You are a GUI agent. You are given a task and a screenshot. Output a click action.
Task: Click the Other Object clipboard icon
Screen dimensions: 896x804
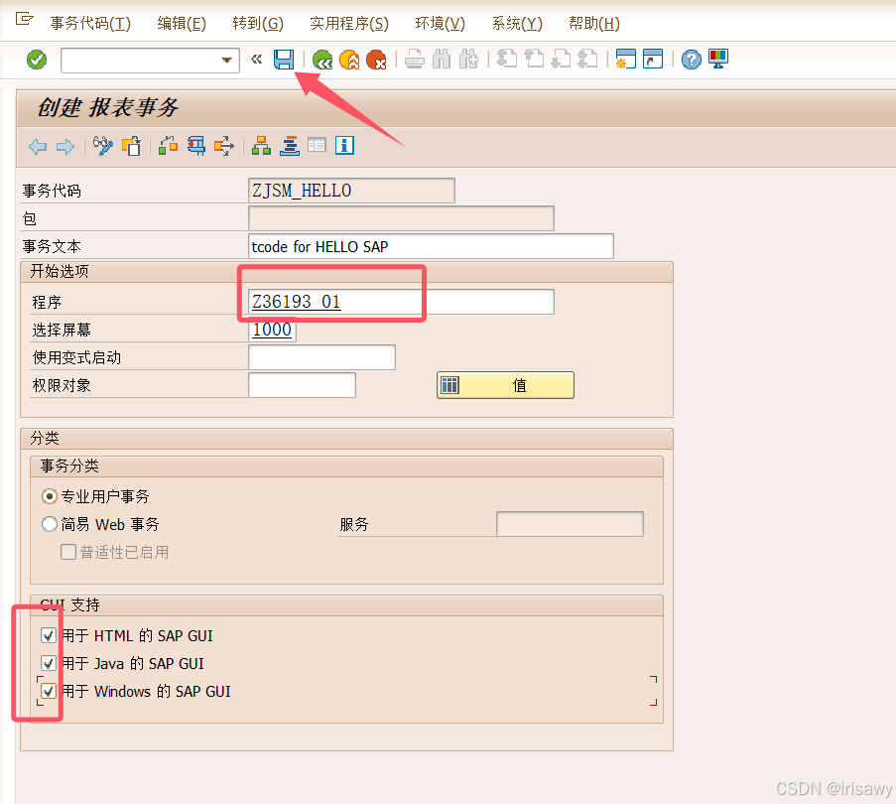click(131, 146)
